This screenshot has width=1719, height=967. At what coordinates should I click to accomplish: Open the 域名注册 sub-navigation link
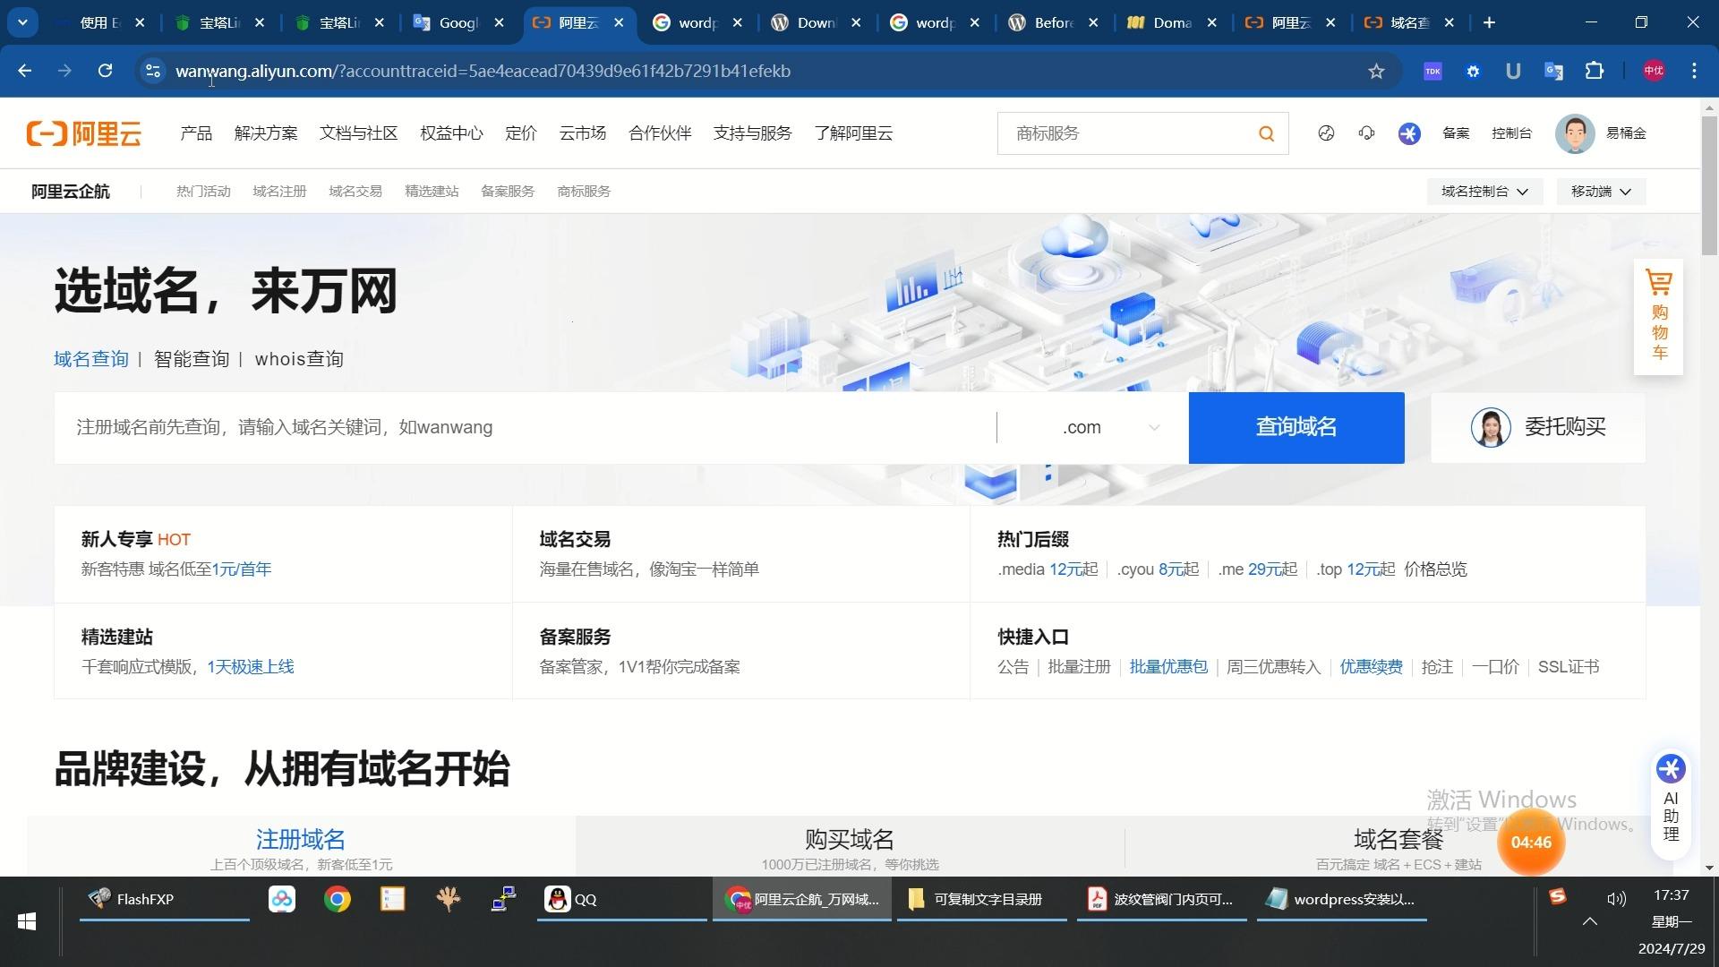coord(279,192)
